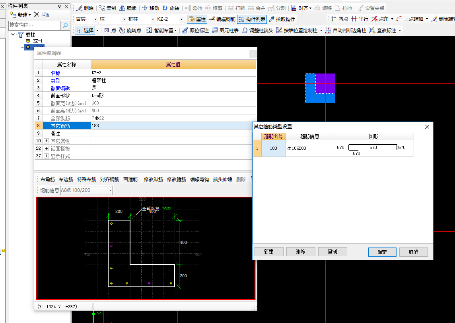Activate the 镜像 mirror tool
Screen dimensions: 455x323
(128, 8)
